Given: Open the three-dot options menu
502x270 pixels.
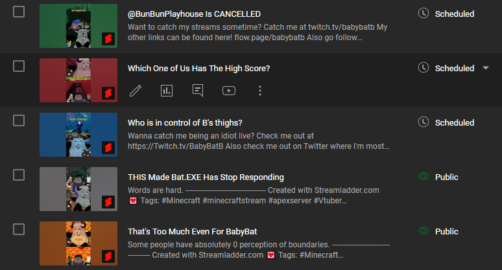Looking at the screenshot, I should tap(260, 91).
